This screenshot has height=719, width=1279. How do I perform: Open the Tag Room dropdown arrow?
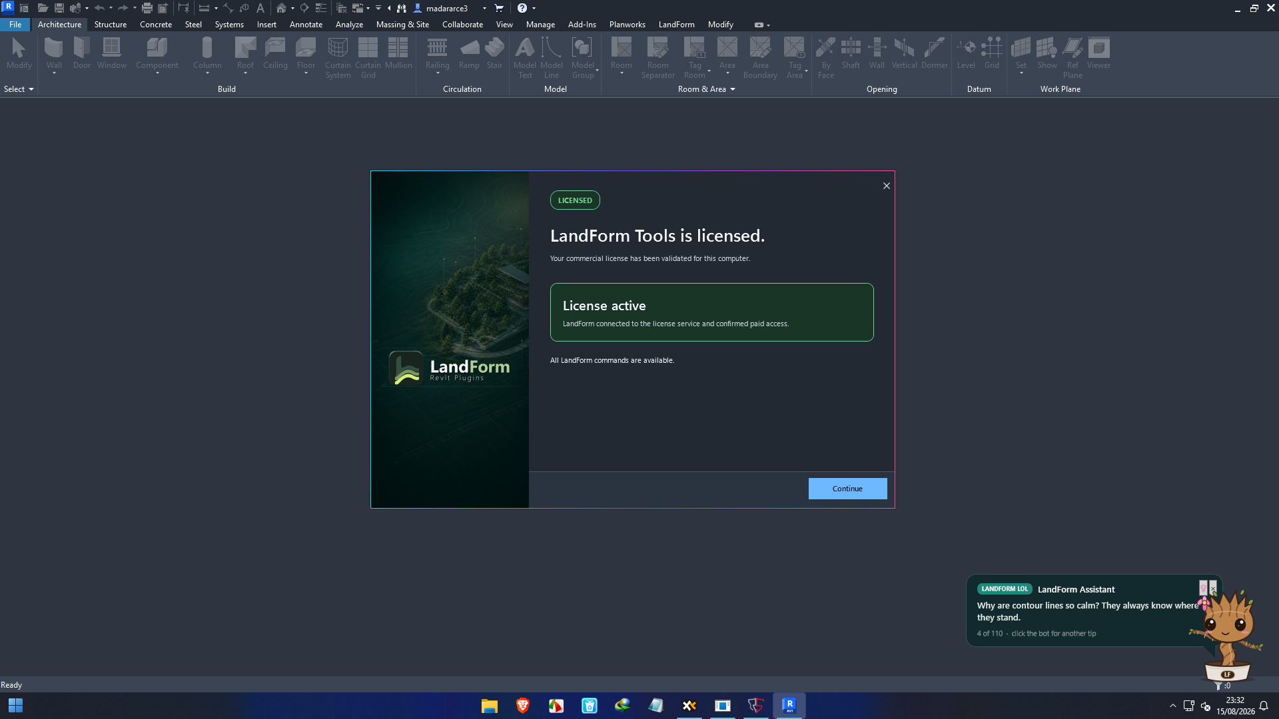pos(709,71)
